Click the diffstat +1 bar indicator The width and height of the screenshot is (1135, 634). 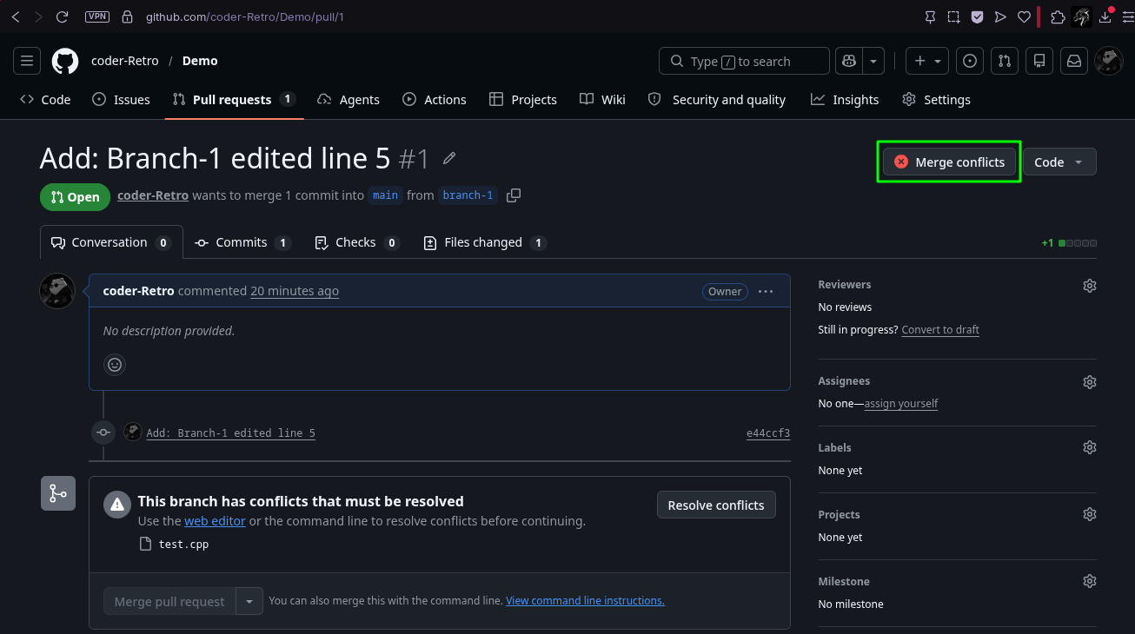coord(1069,243)
